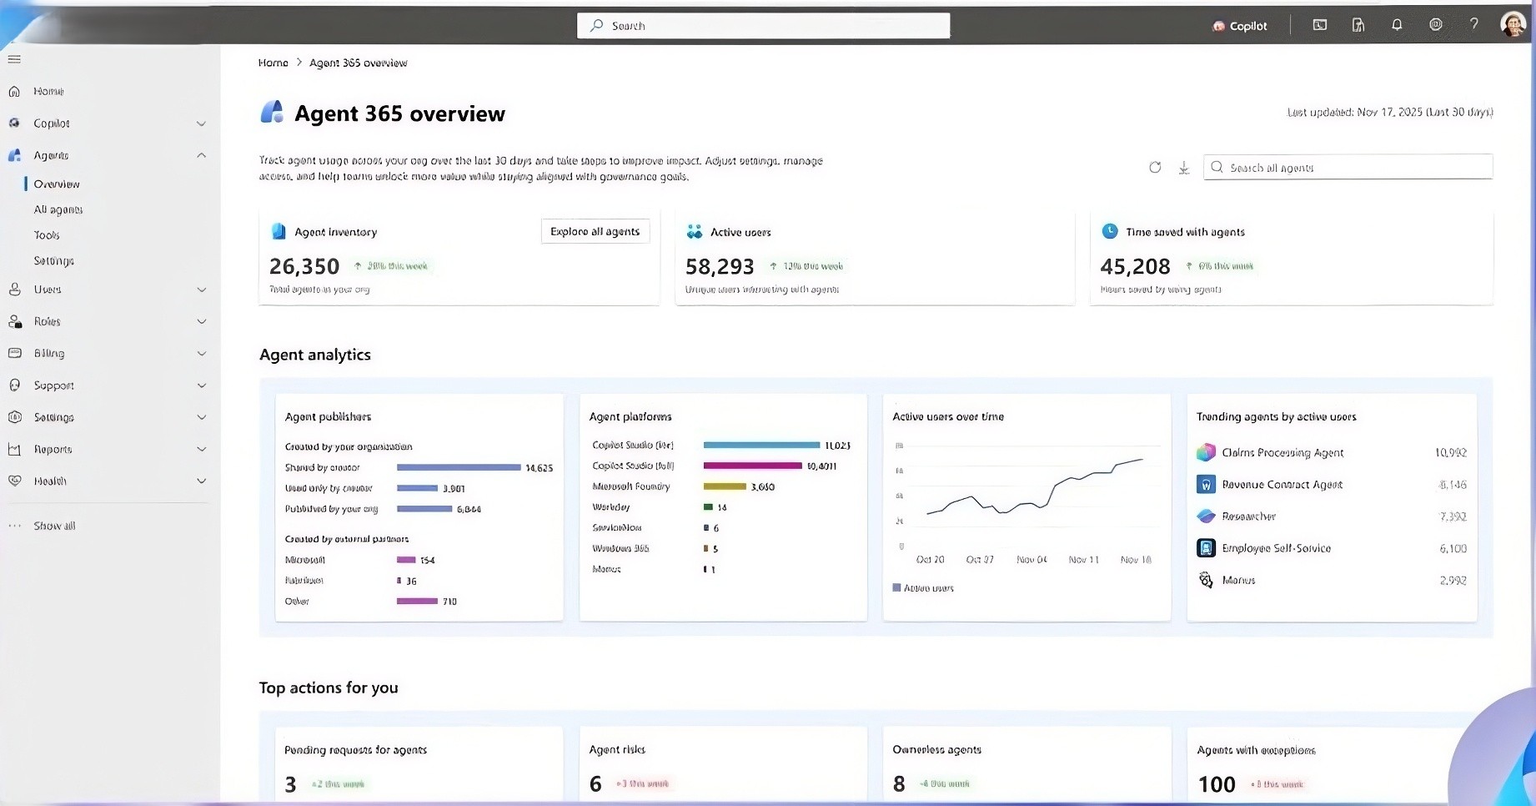Open Claims Processing Agent link
1536x806 pixels.
point(1283,452)
